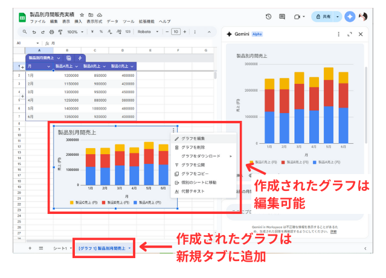386x278 pixels.
Task: Click the Gemini sparkle button
Action: [x=349, y=17]
